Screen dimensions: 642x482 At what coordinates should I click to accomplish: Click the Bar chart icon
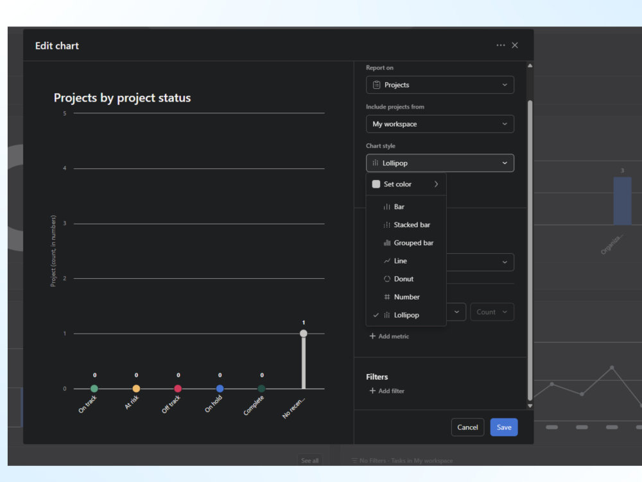(386, 207)
